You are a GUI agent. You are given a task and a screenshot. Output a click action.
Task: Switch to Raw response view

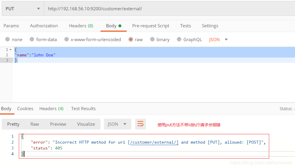point(35,124)
